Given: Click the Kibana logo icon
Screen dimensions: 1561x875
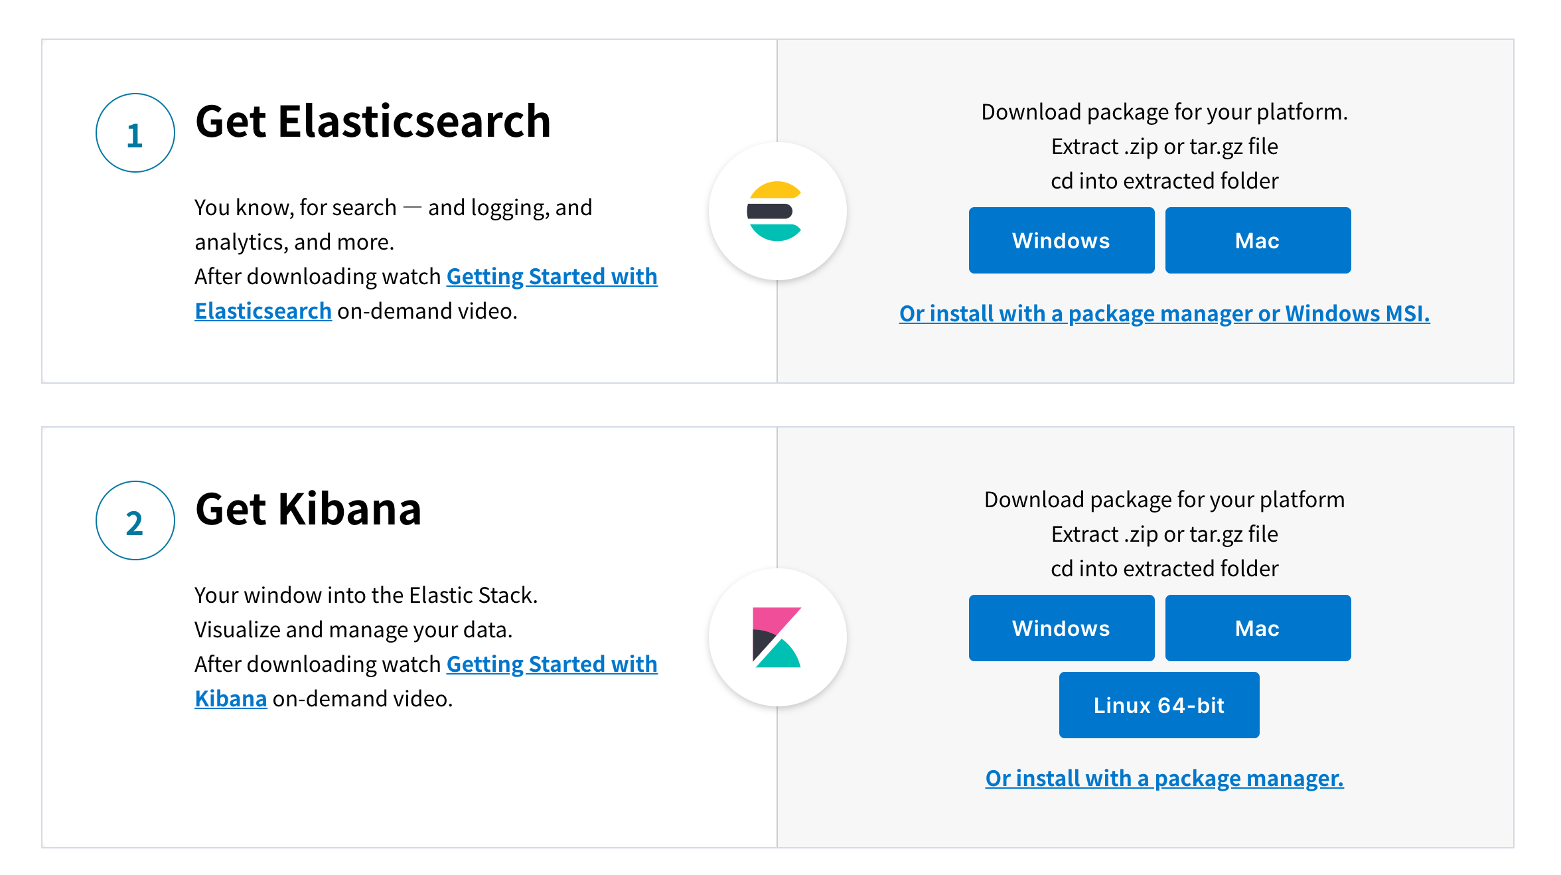Looking at the screenshot, I should tap(776, 637).
